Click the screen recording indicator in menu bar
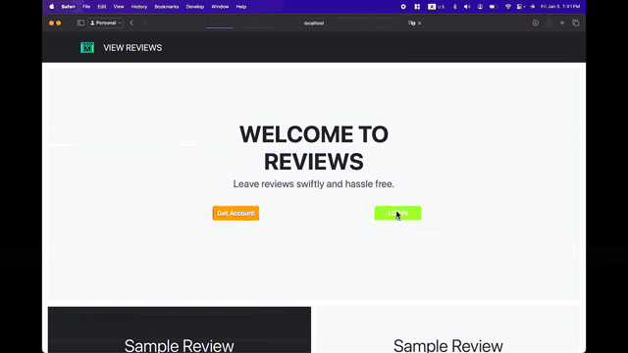Viewport: 628px width, 353px height. click(x=403, y=7)
